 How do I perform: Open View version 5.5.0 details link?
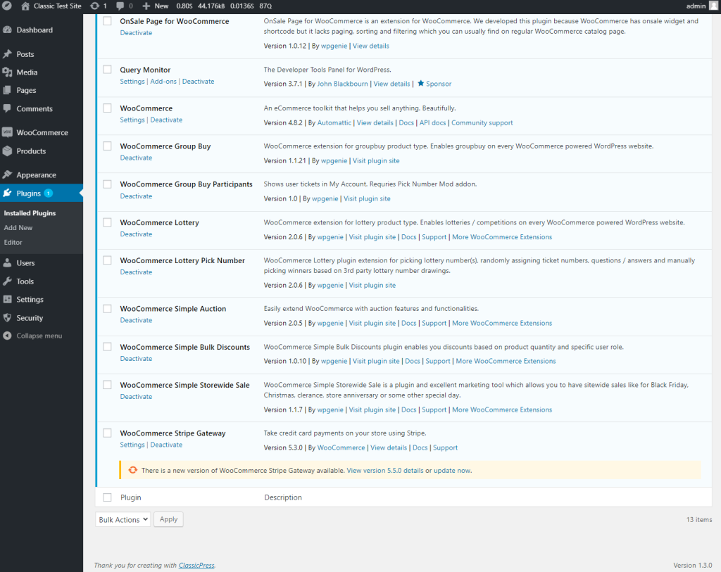(x=385, y=471)
